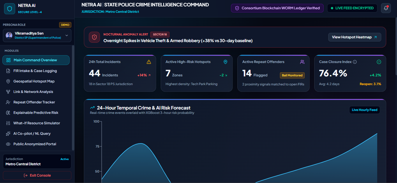The height and width of the screenshot is (183, 397).
Task: Click the info icon beside Case Closure Index
Action: coord(355,62)
